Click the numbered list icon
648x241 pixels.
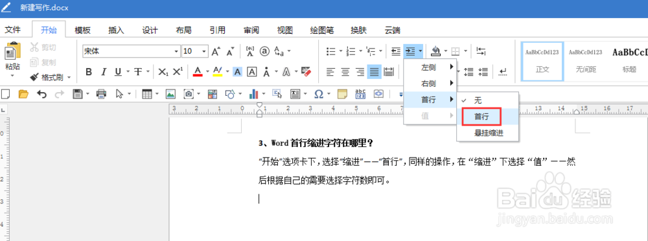[x=351, y=51]
